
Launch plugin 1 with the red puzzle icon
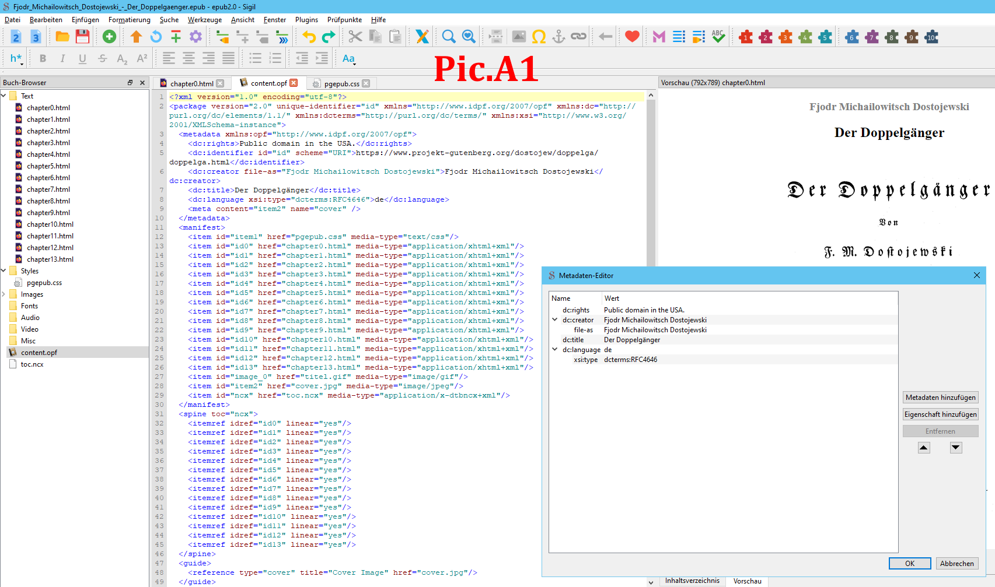pos(745,37)
